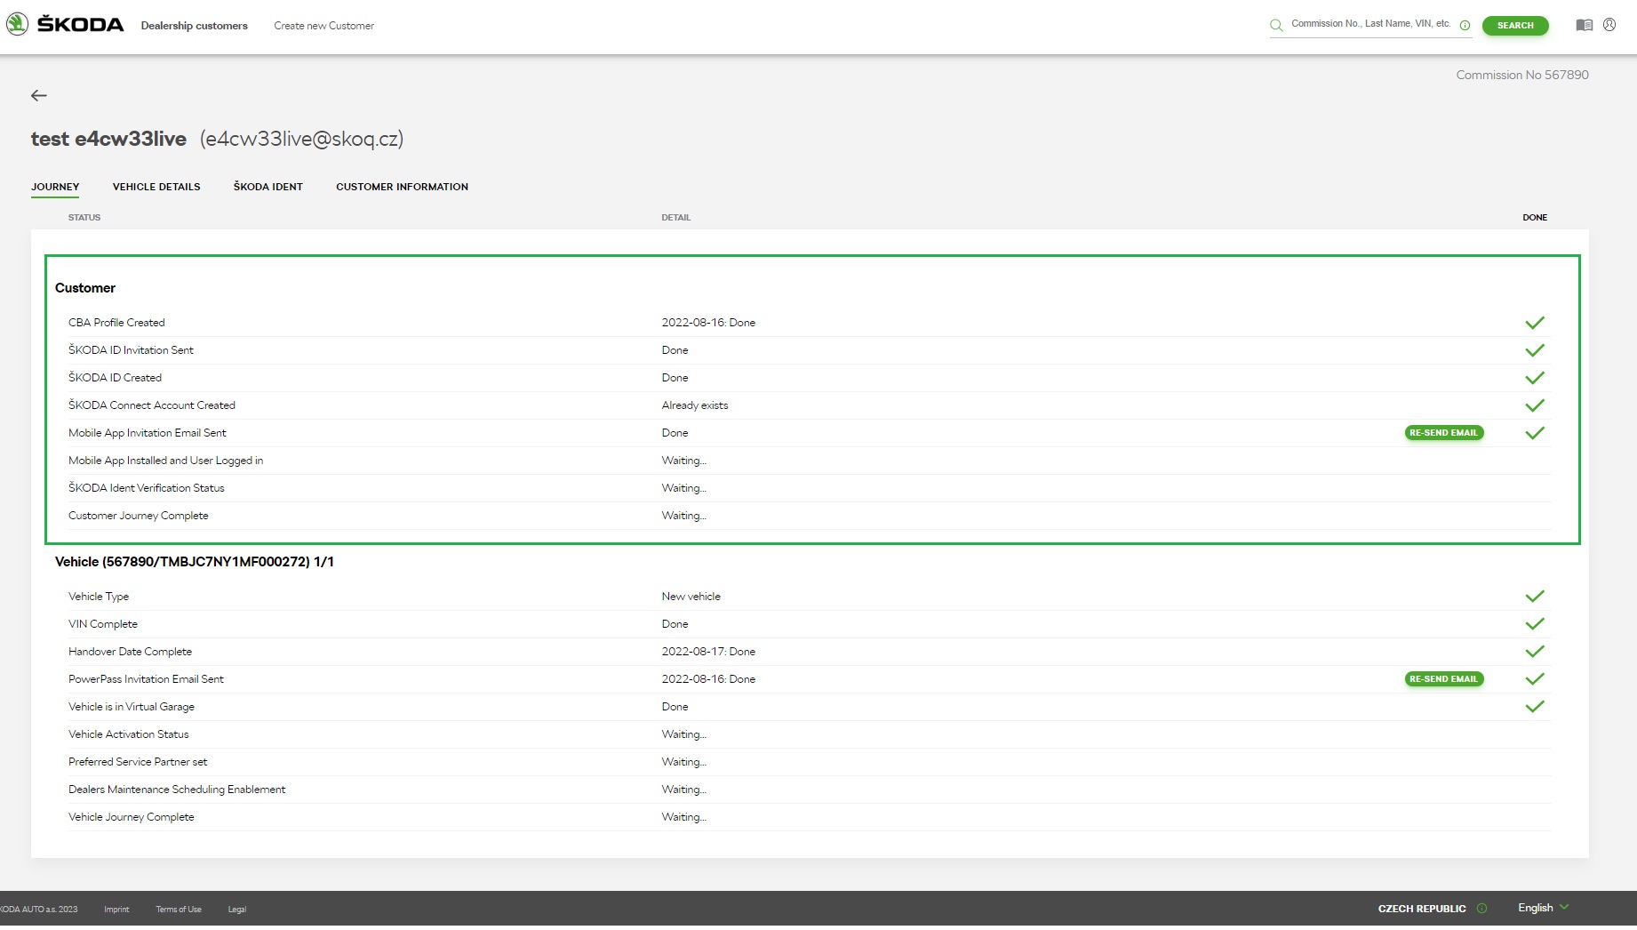This screenshot has width=1637, height=930.
Task: Click the checkmark for Handover Date Complete
Action: pos(1535,652)
